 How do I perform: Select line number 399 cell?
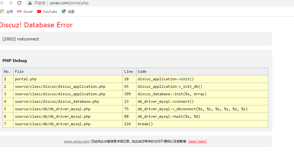pyautogui.click(x=130, y=94)
